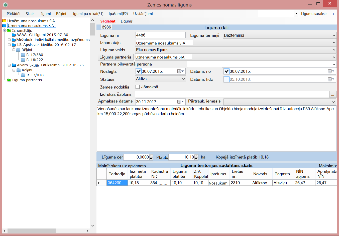Click the Līguma partneris button
This screenshot has height=236, width=339.
[115, 57]
